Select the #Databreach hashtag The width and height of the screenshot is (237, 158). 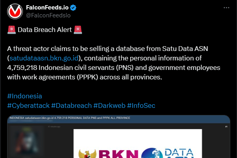pos(71,105)
